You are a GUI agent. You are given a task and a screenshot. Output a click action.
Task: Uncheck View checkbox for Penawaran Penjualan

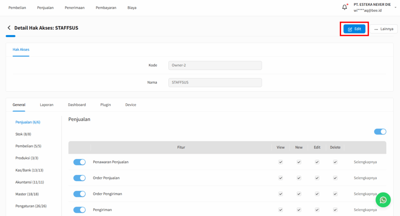280,162
